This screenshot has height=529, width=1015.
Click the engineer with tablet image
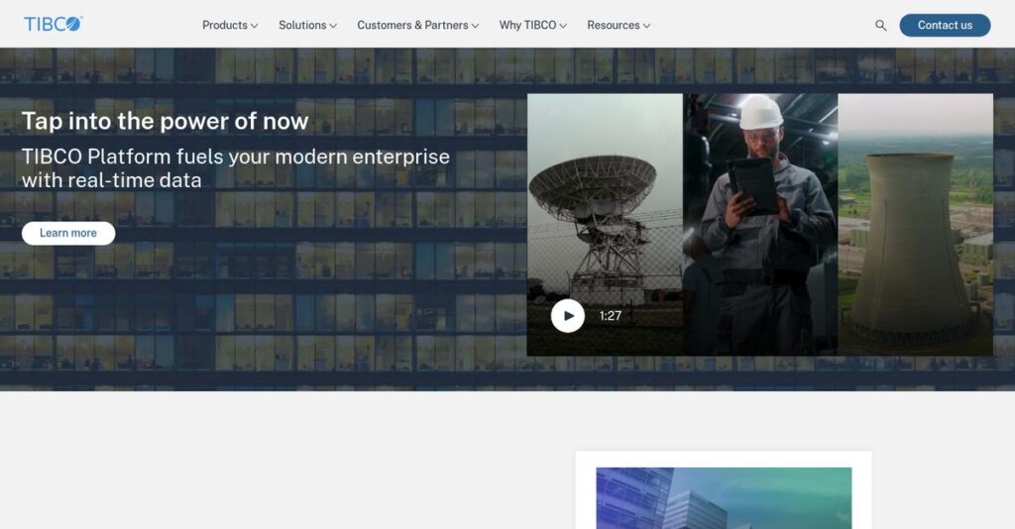tap(760, 225)
